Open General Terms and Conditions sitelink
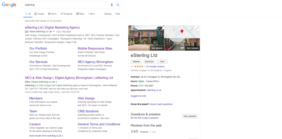282x139 pixels. 99,124
